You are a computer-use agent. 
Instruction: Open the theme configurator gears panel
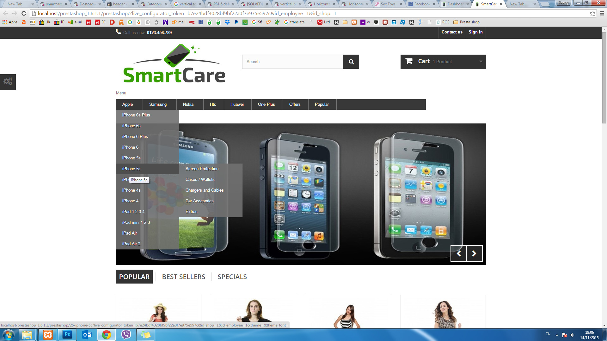pyautogui.click(x=8, y=82)
